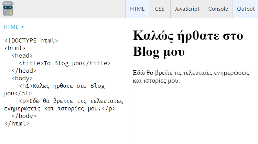Viewport: 258px width, 144px height.
Task: Toggle the Output panel tab
Action: click(246, 9)
